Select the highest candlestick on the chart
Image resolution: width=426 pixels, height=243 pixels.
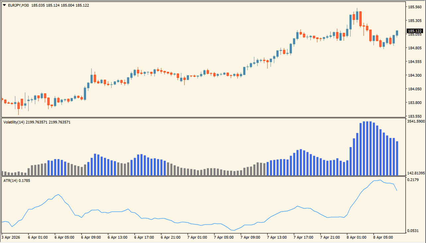tap(357, 13)
